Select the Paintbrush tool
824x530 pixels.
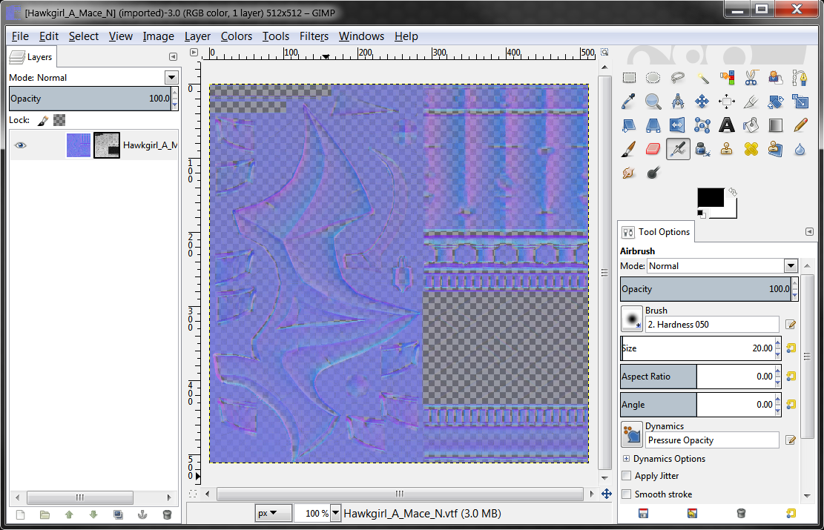[x=629, y=149]
